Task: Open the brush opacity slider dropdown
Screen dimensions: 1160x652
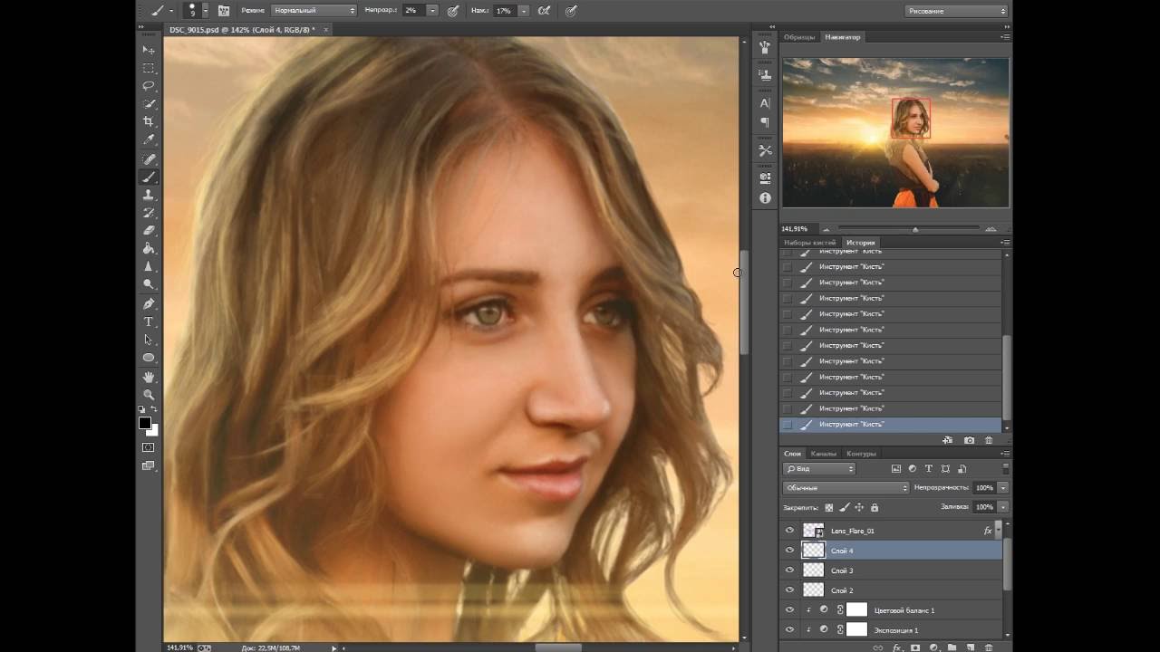Action: (x=432, y=11)
